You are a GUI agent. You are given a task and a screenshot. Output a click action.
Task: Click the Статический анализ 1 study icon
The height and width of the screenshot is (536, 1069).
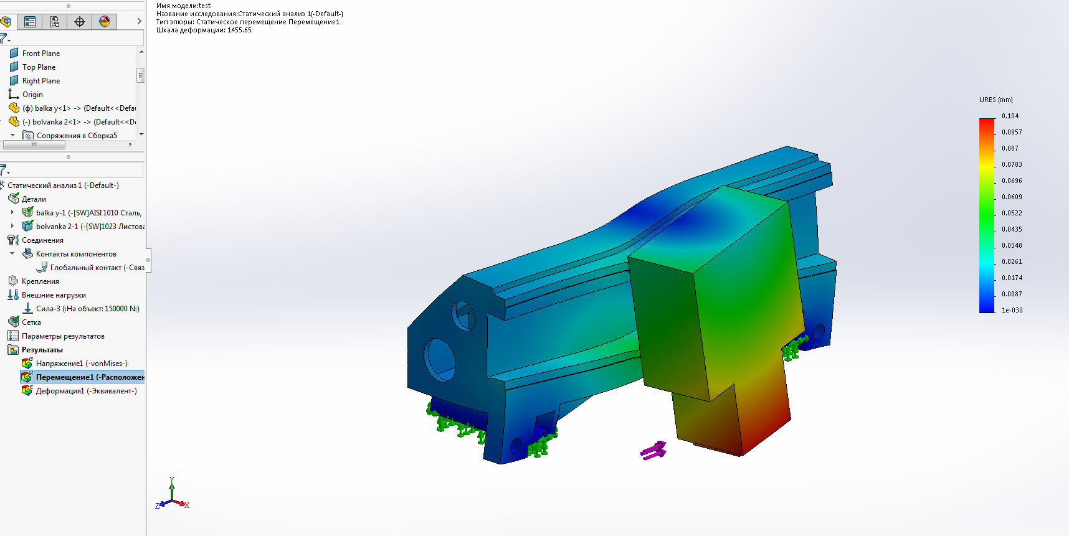pos(2,185)
